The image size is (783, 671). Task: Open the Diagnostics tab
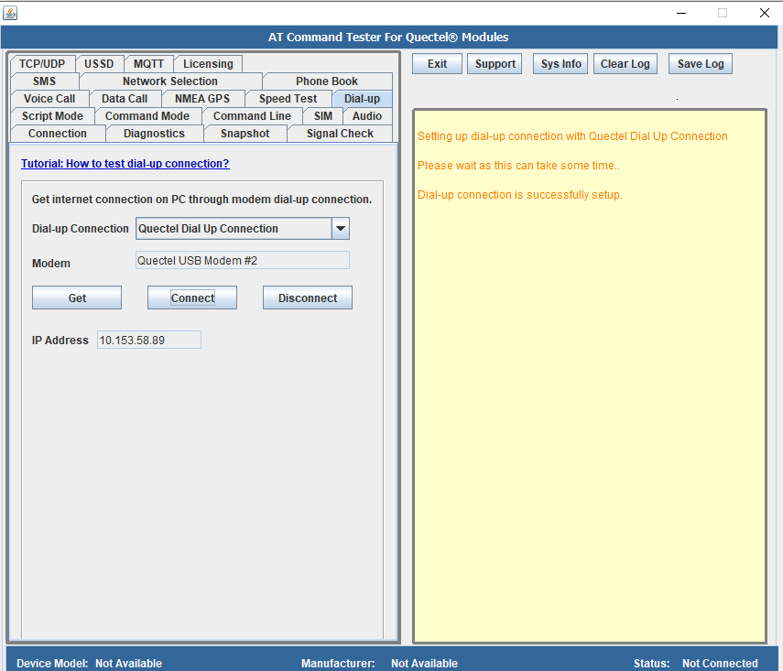point(154,134)
